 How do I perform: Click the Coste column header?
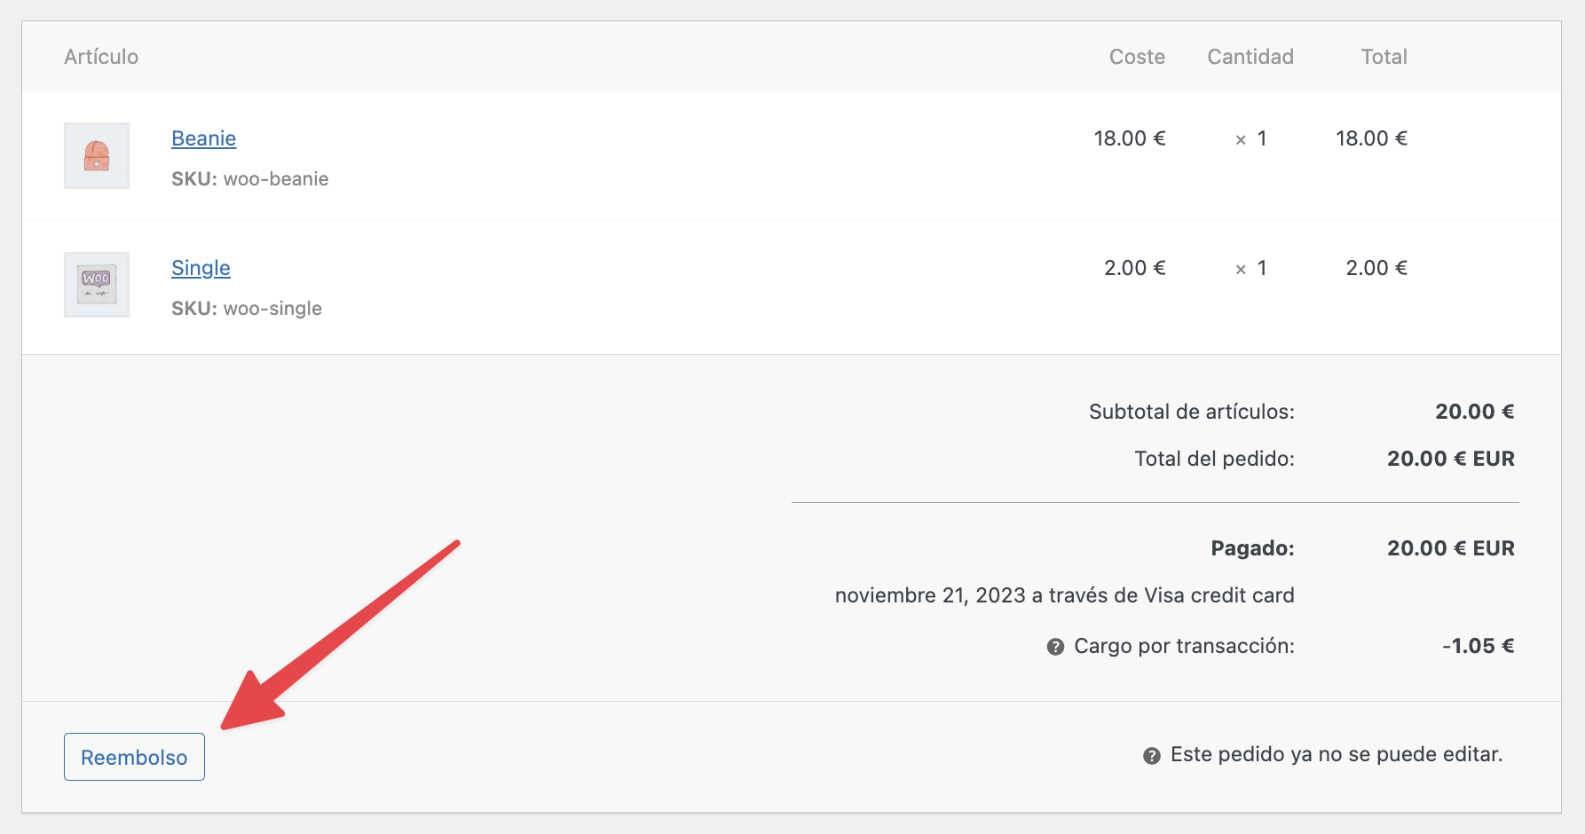pyautogui.click(x=1137, y=57)
